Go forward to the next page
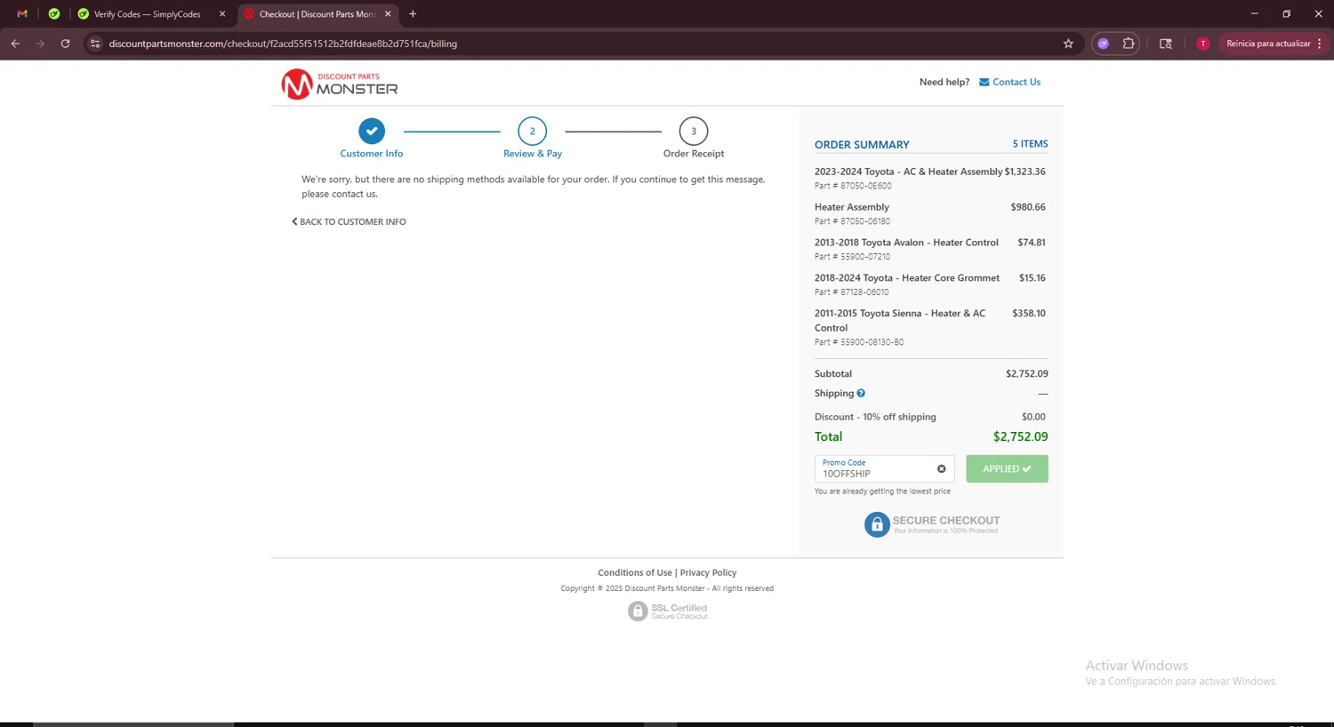Viewport: 1334px width, 727px height. (x=40, y=44)
